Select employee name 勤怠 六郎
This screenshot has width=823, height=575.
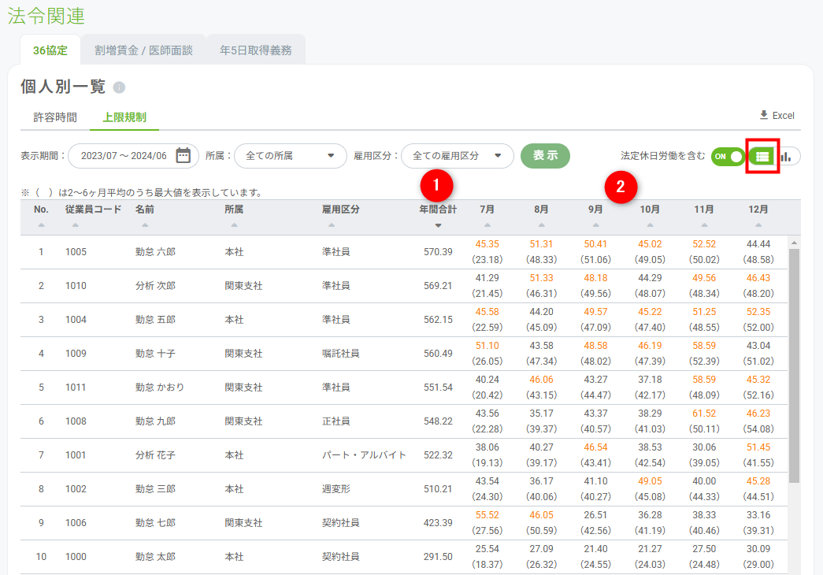[155, 252]
